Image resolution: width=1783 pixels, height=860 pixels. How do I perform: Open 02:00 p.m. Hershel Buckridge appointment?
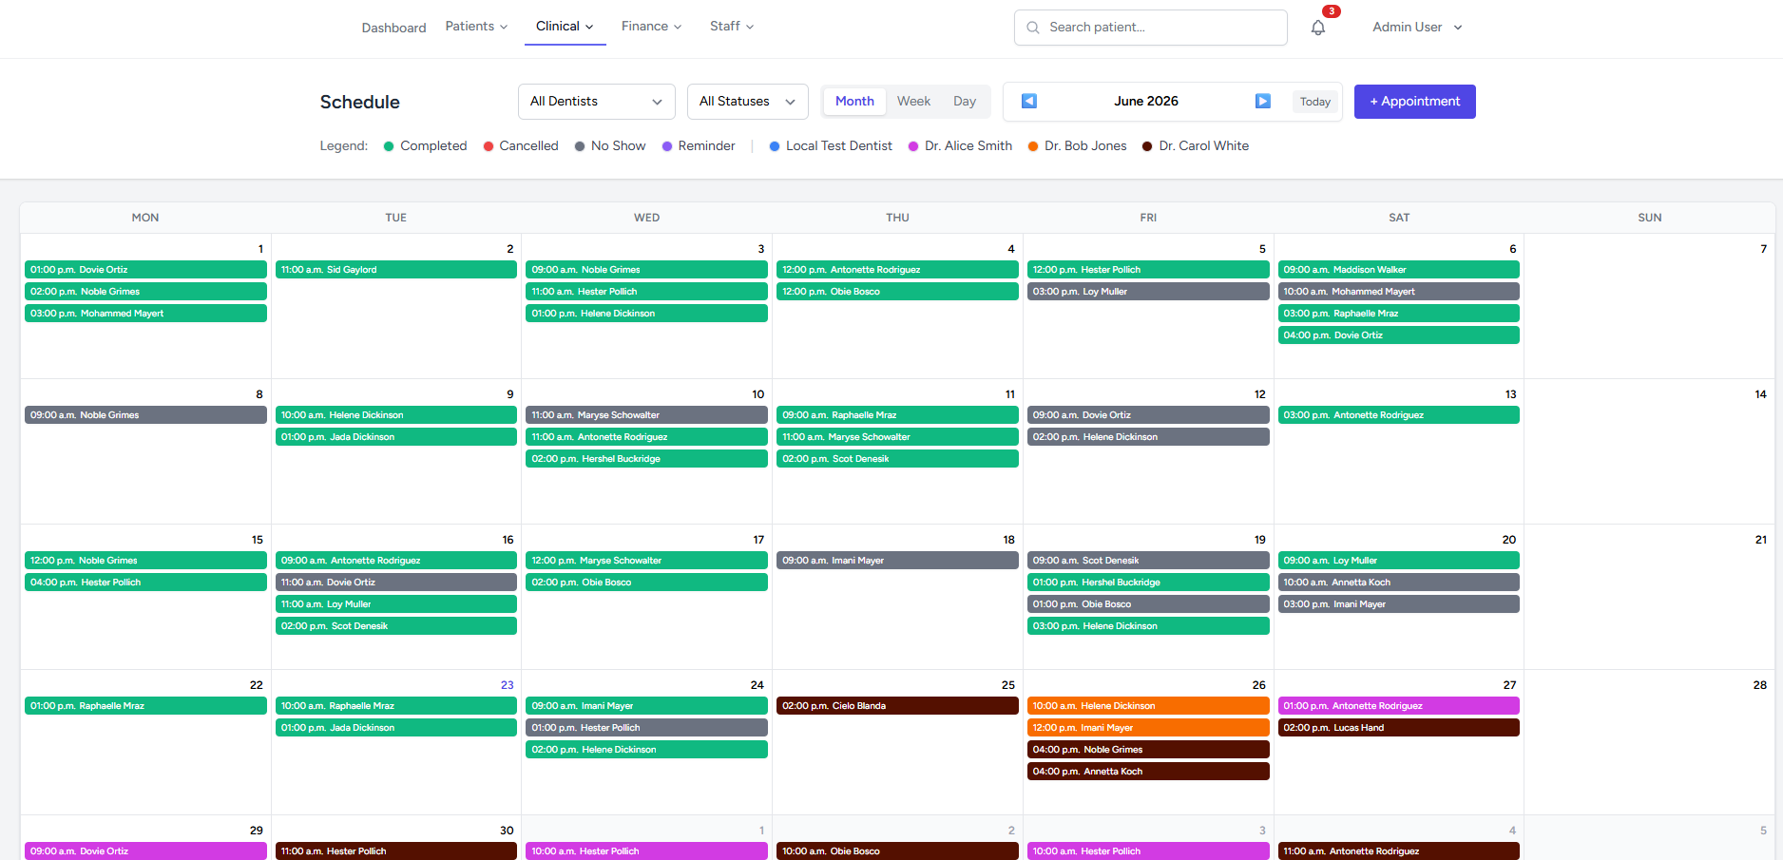pos(646,459)
